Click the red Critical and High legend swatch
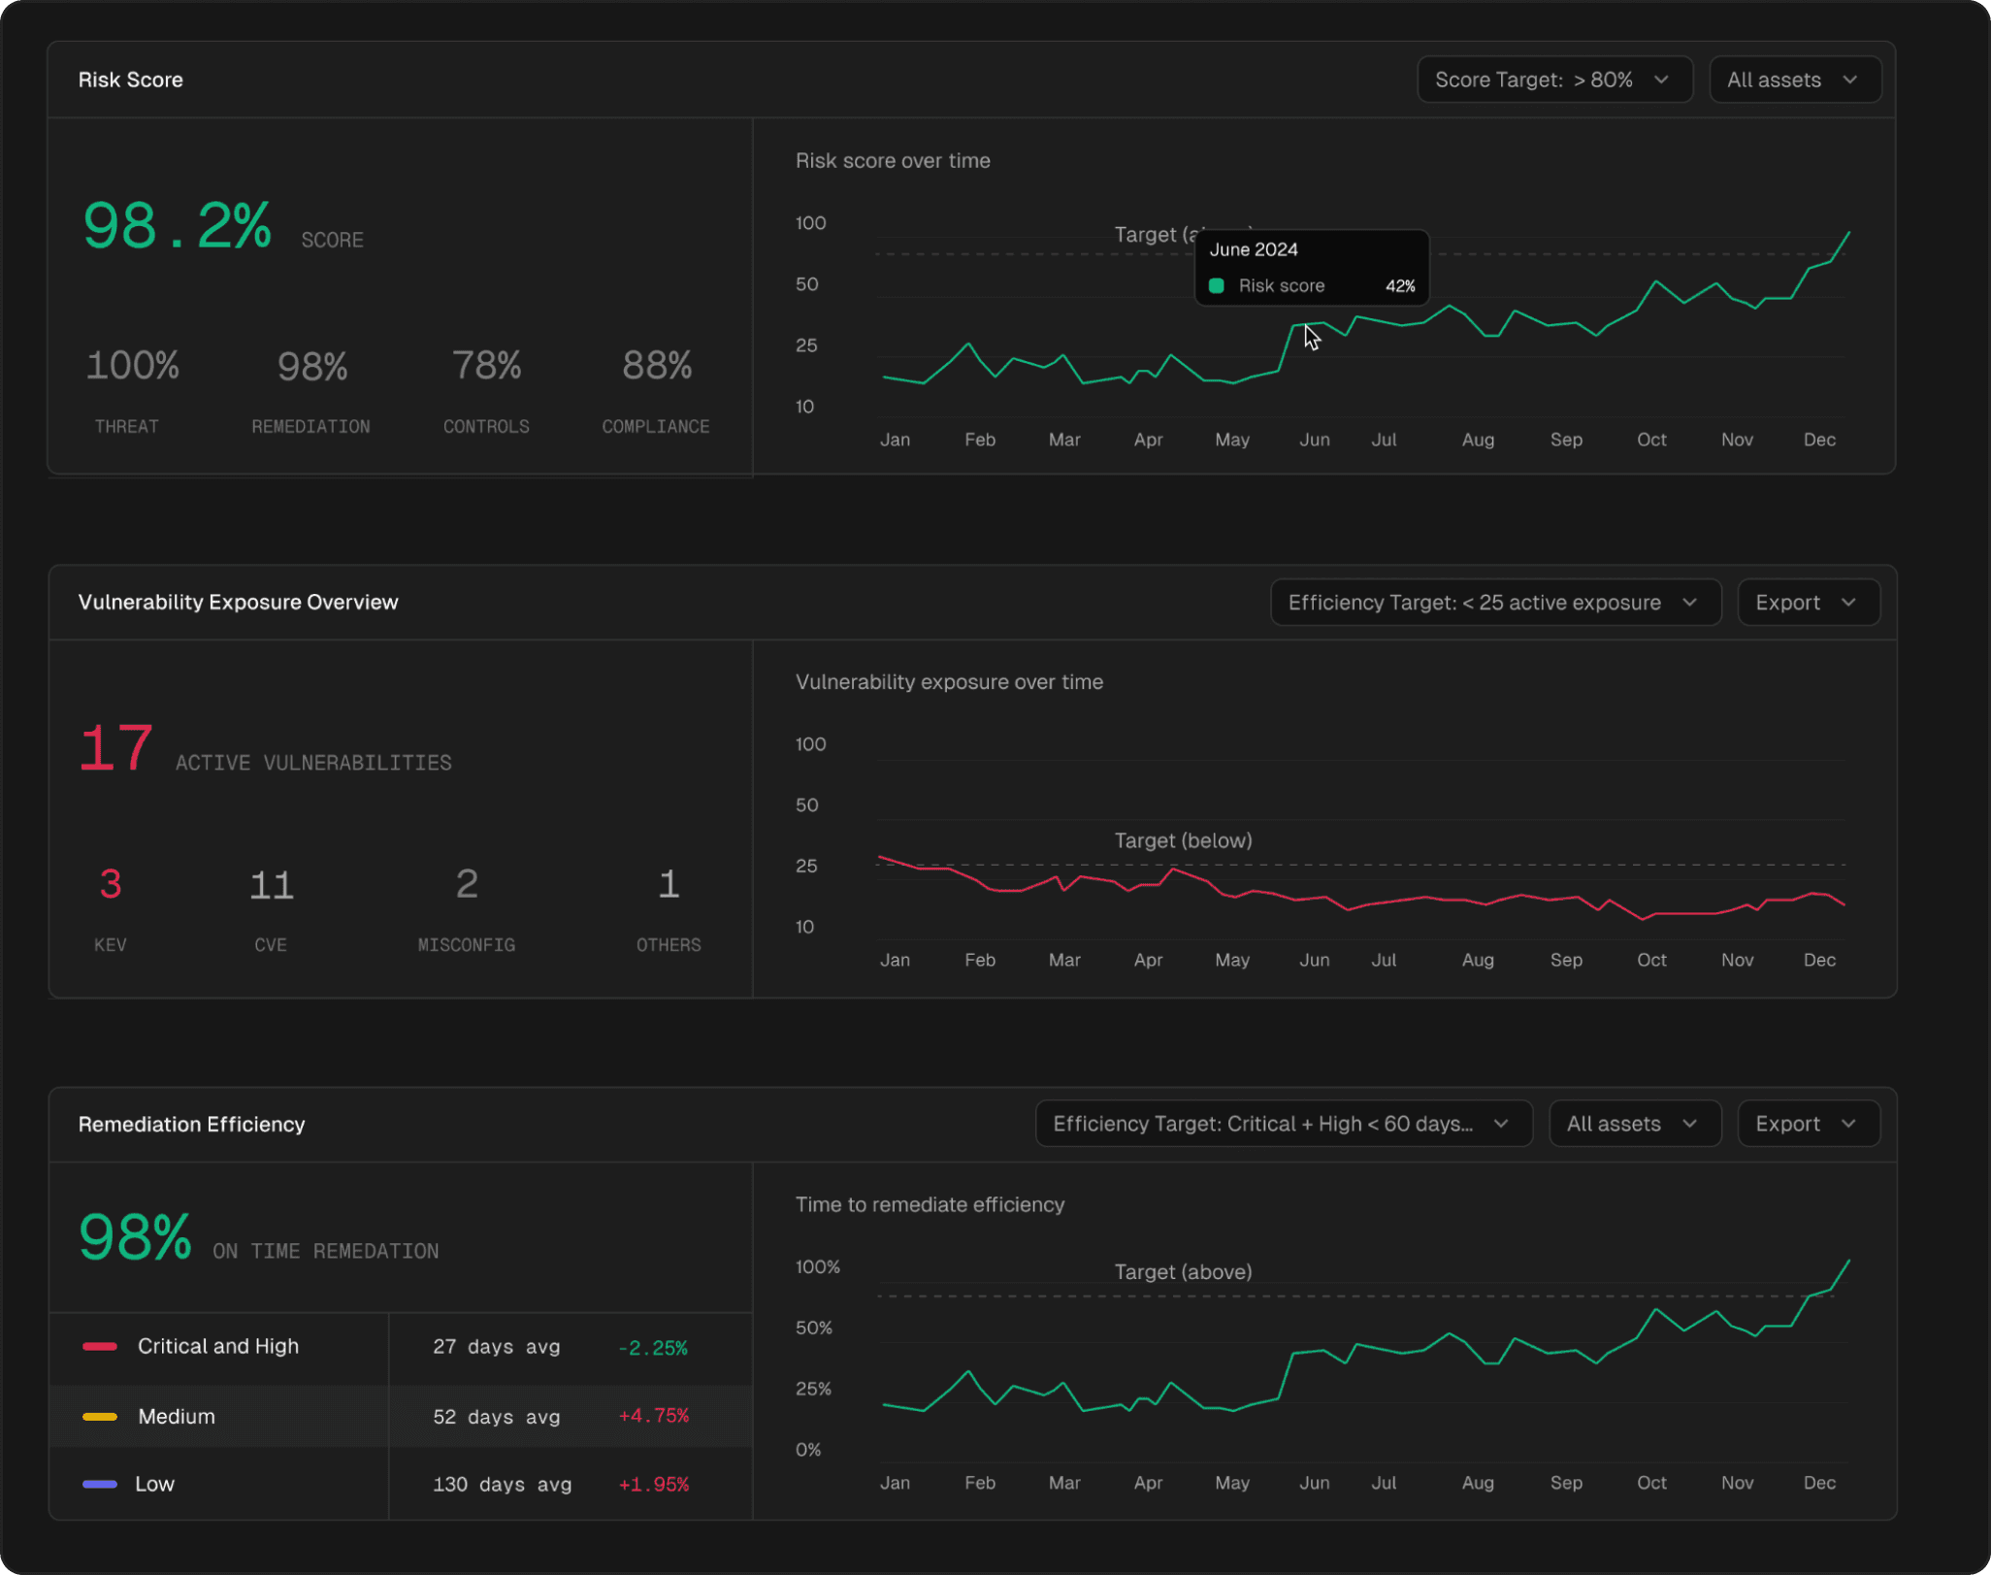This screenshot has width=1991, height=1575. pos(100,1347)
